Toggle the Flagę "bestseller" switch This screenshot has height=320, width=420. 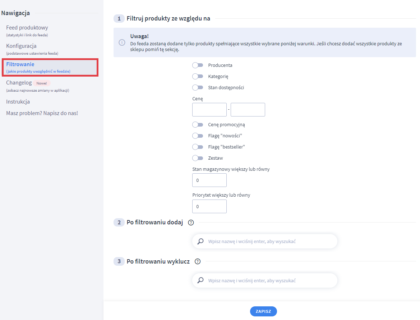[198, 147]
